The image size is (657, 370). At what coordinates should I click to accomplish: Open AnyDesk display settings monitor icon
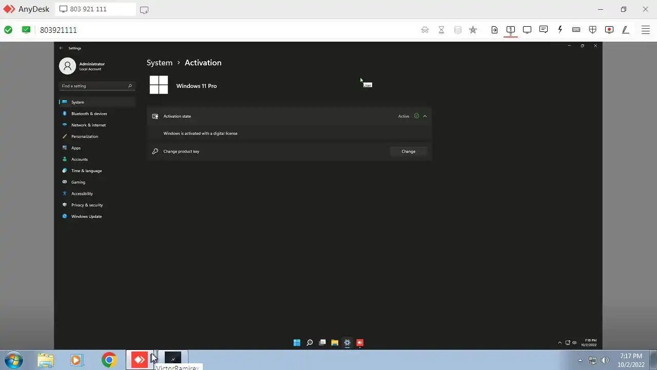527,30
